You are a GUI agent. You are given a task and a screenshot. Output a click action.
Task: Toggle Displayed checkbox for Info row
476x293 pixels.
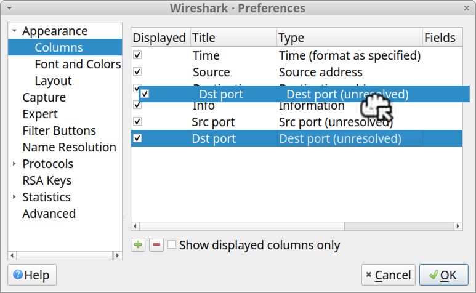pos(137,105)
